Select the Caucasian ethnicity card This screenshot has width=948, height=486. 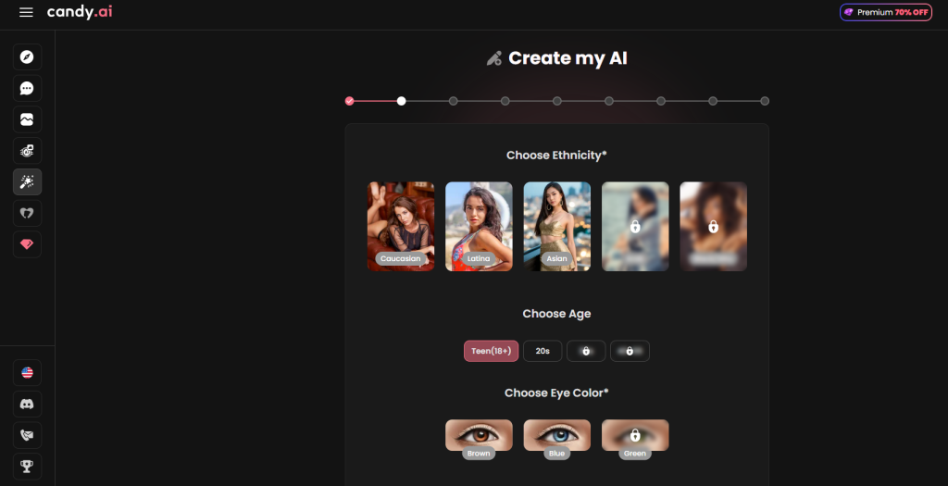pyautogui.click(x=401, y=227)
